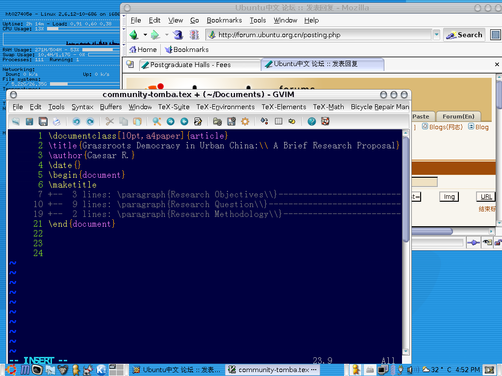The width and height of the screenshot is (502, 376).
Task: Save the current file via GVIM floppy icon
Action: (29, 121)
